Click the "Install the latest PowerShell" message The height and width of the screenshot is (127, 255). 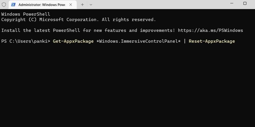click(x=62, y=30)
